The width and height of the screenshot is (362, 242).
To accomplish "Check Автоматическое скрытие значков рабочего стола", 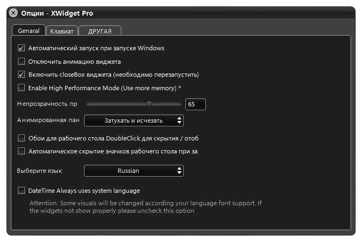I will click(x=22, y=151).
